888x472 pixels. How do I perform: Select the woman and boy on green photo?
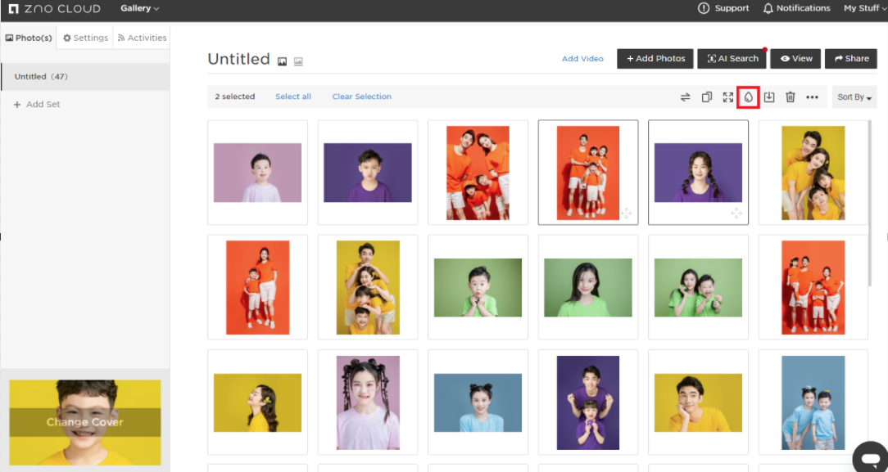[698, 287]
